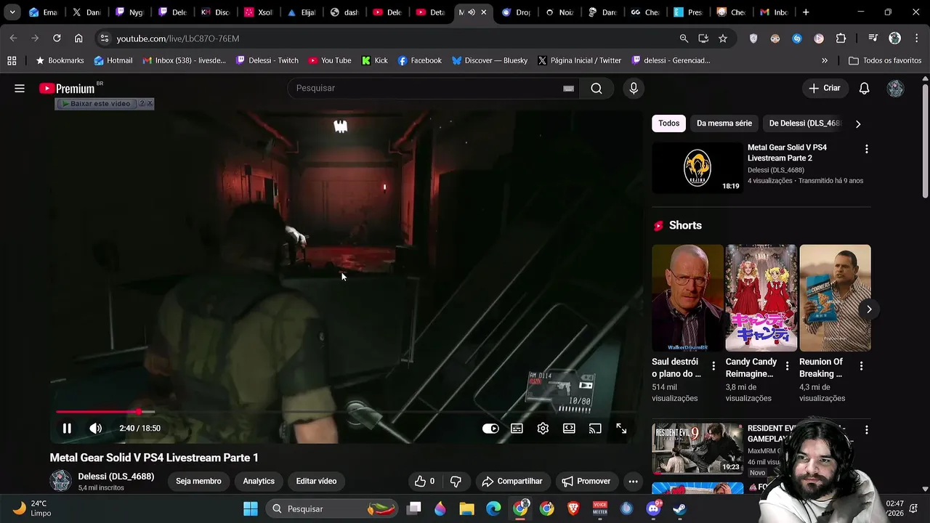Open Steam from the Windows taskbar

coord(679,508)
